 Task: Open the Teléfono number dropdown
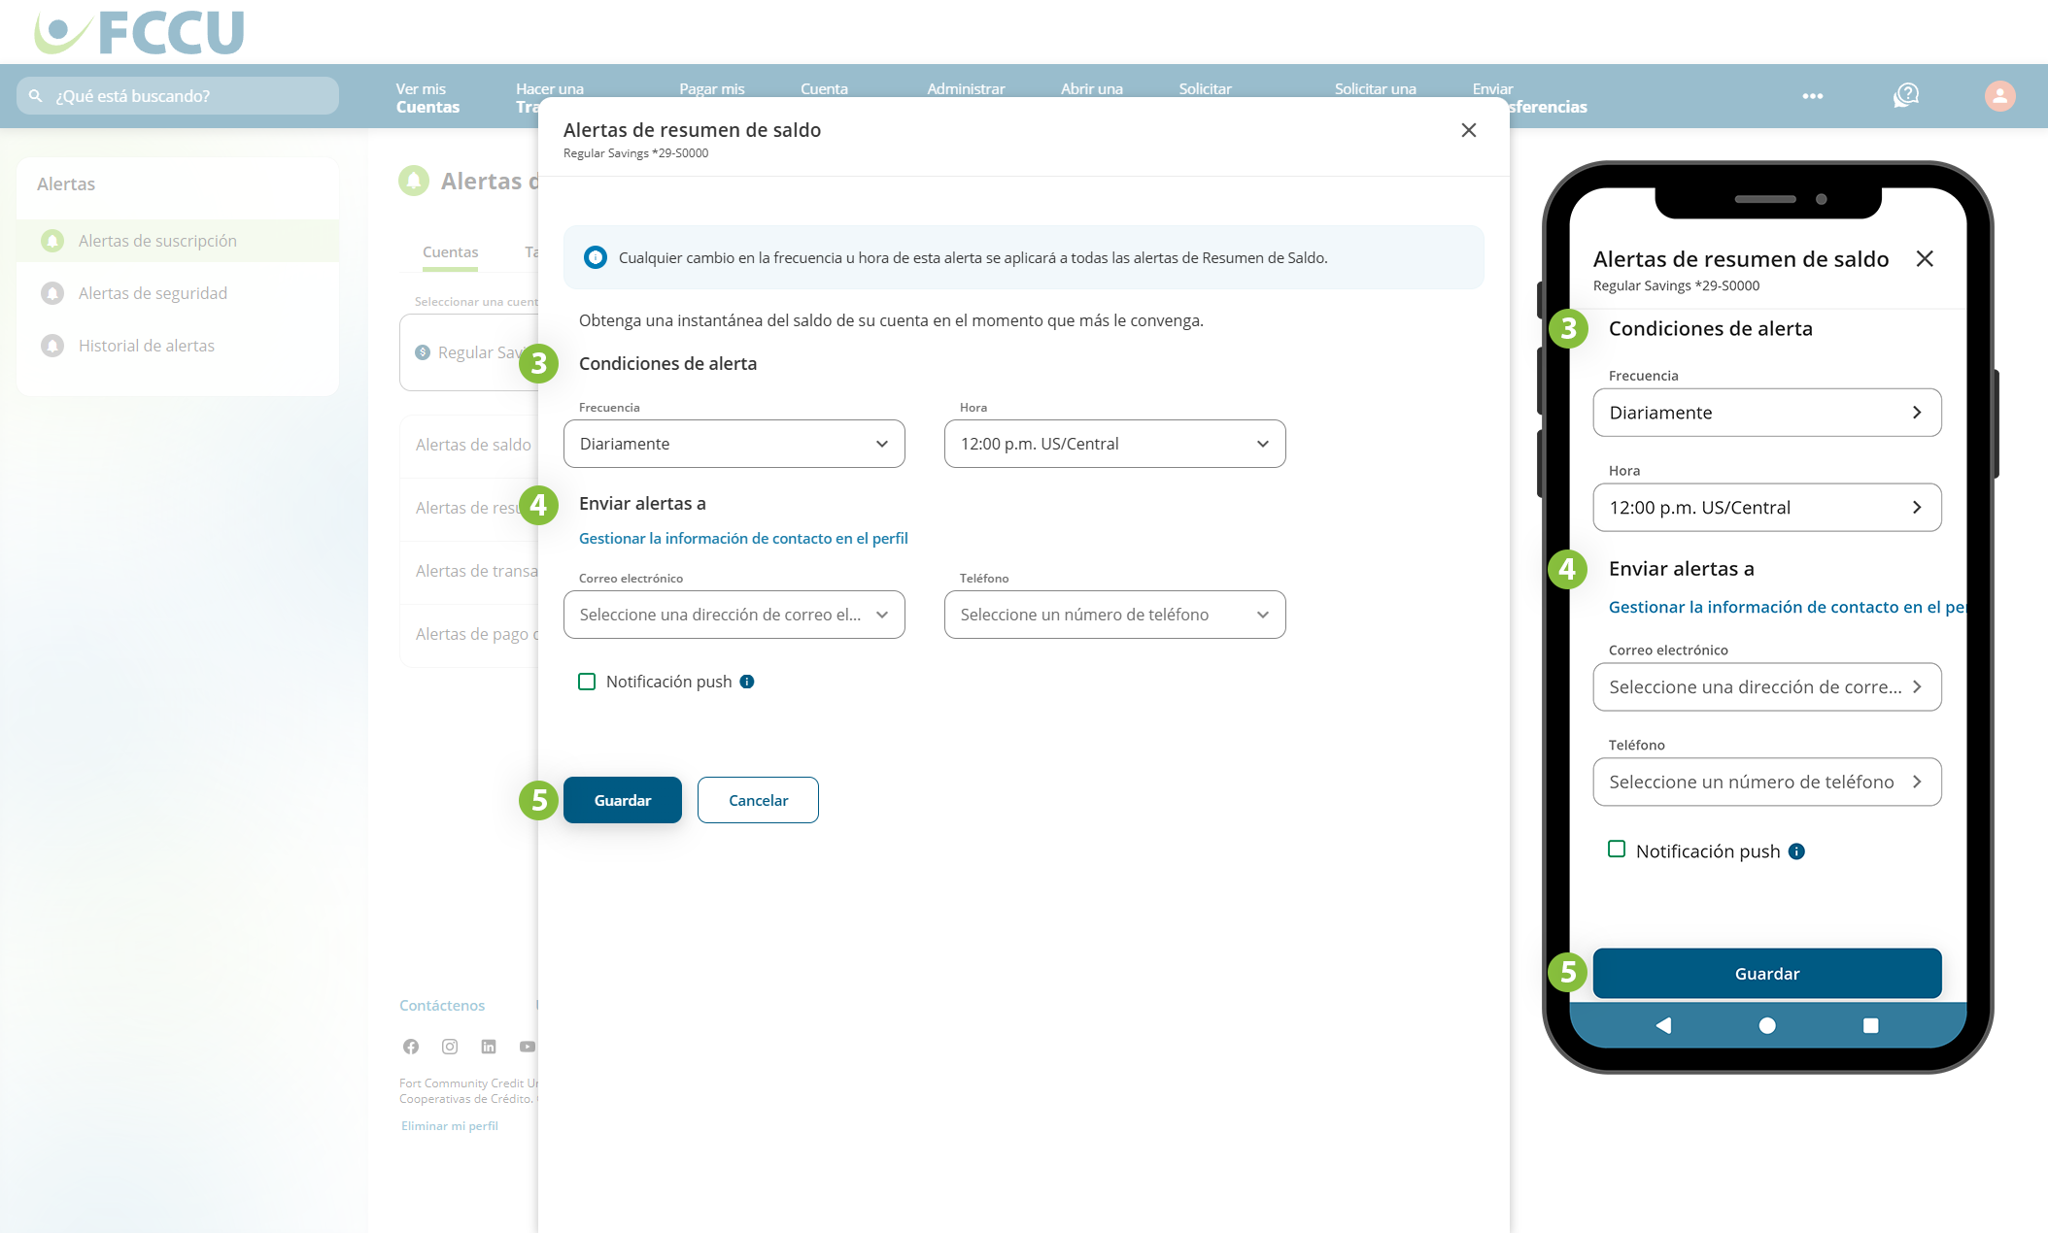[1114, 615]
